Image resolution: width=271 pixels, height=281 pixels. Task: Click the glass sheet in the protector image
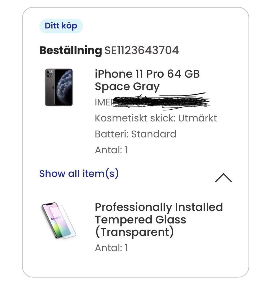pos(63,221)
